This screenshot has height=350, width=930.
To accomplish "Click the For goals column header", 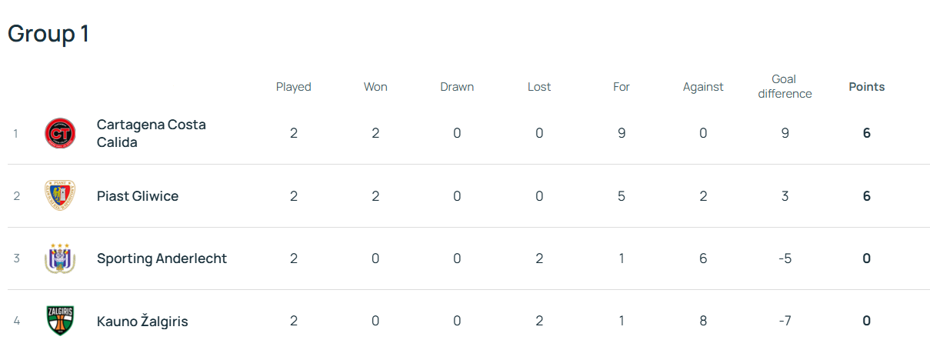I will coord(622,87).
